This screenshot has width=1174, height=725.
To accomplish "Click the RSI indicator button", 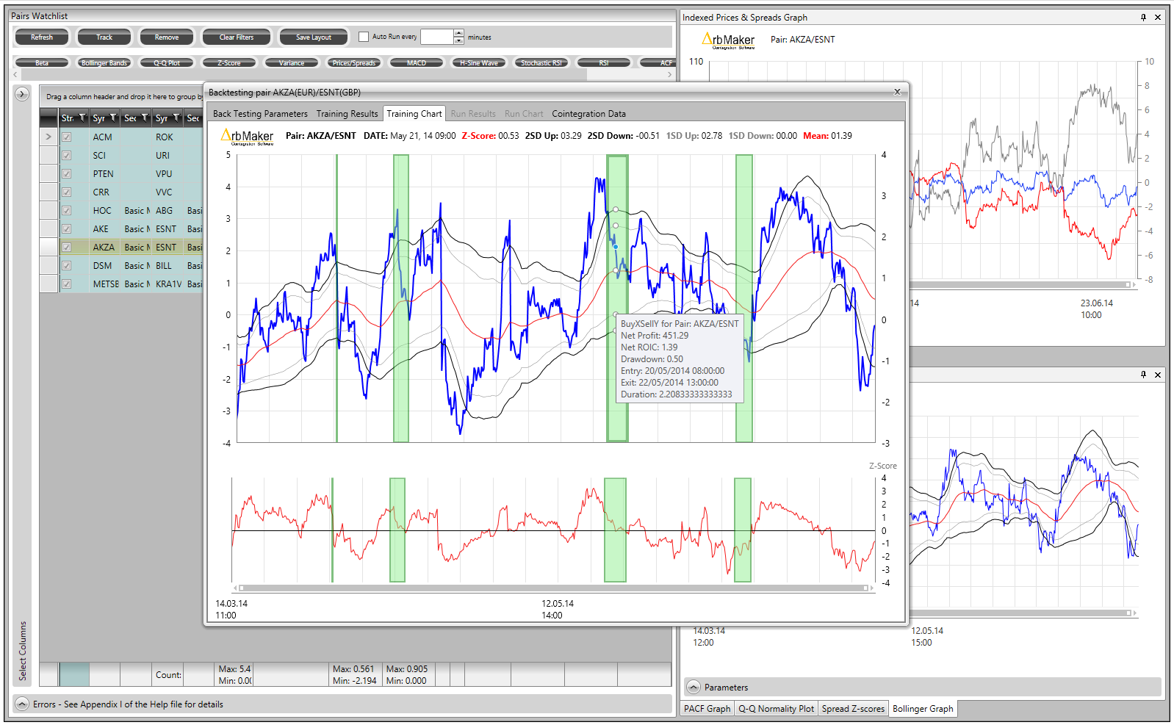I will pos(604,63).
